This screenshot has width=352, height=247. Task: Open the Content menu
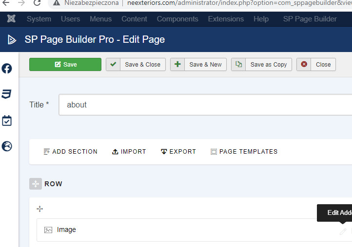[134, 19]
